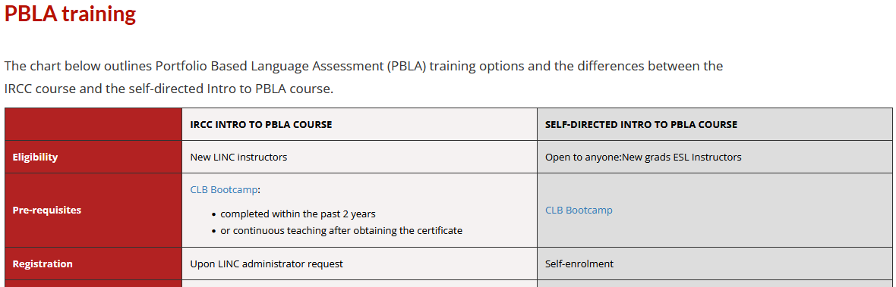
Task: Click 'completed within the past 2 years' bullet
Action: pos(298,214)
